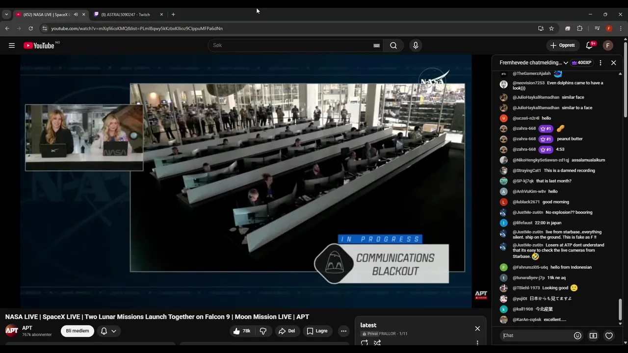The height and width of the screenshot is (353, 628).
Task: Click the Opprett create button
Action: pos(563,46)
